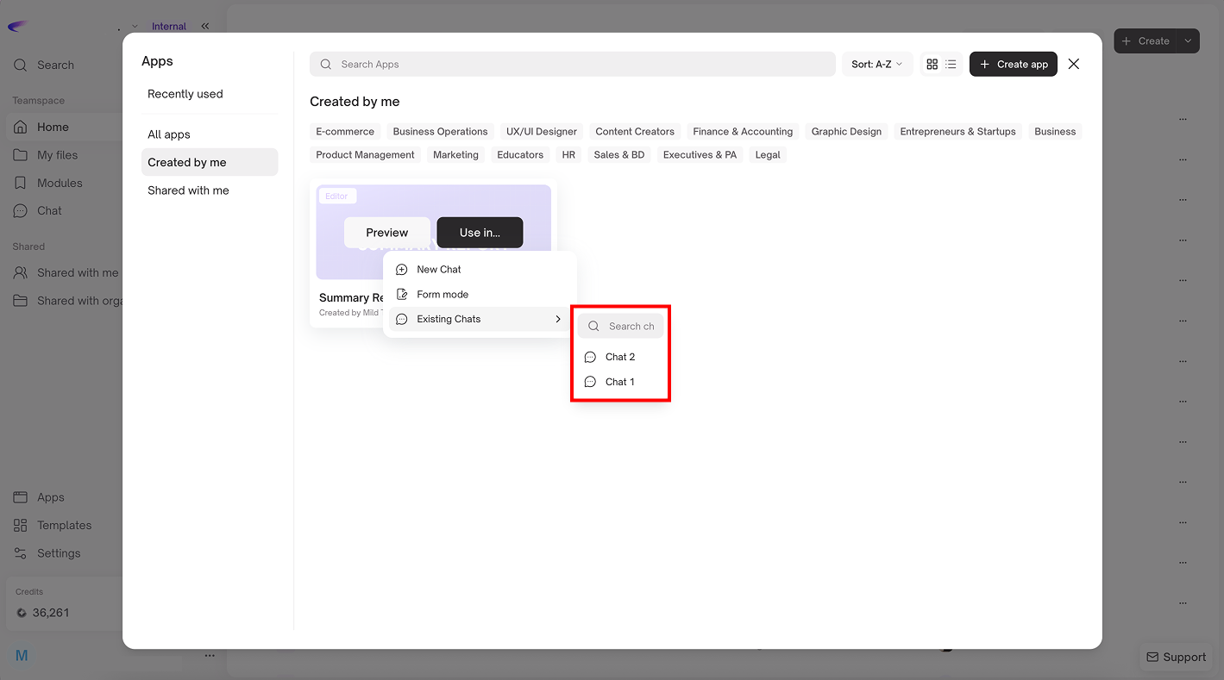
Task: Filter by E-commerce category tag
Action: point(345,132)
